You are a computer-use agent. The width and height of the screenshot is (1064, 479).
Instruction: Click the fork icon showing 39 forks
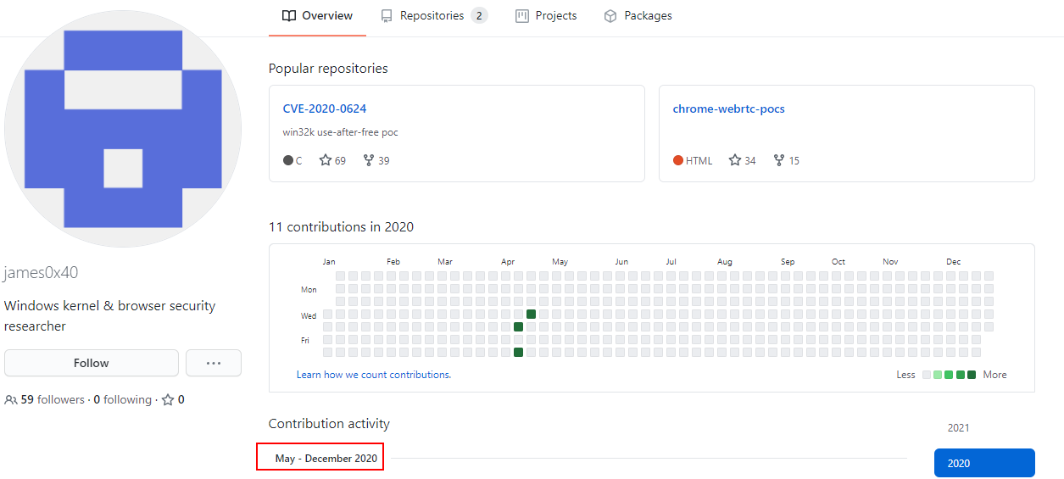pos(369,160)
